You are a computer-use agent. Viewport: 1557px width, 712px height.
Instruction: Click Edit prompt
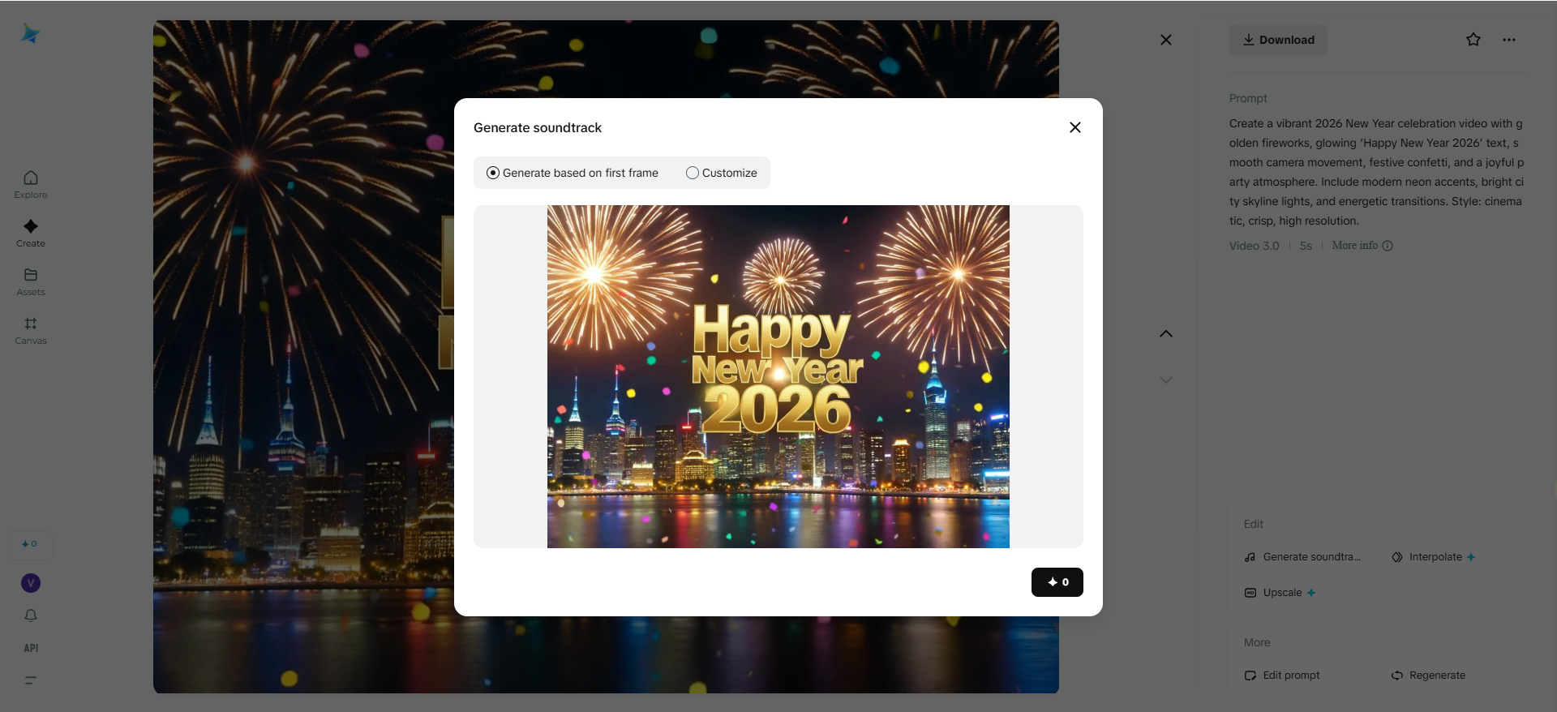(1282, 676)
